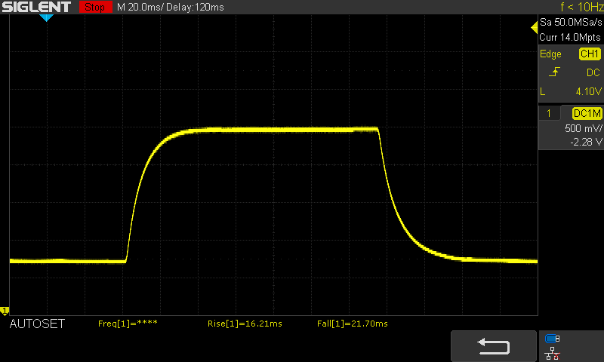Click the back arrow return button
The width and height of the screenshot is (604, 362).
495,345
